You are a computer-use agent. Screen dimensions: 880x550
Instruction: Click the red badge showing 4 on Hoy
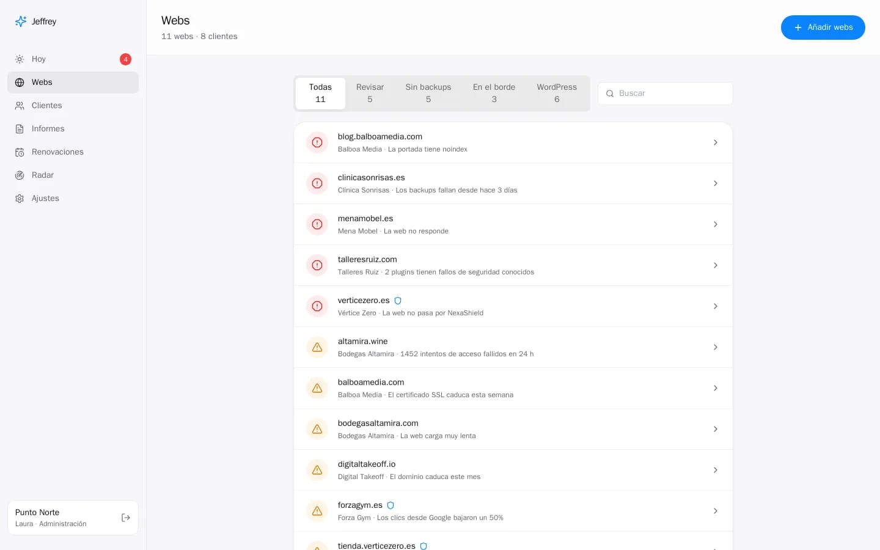point(125,59)
